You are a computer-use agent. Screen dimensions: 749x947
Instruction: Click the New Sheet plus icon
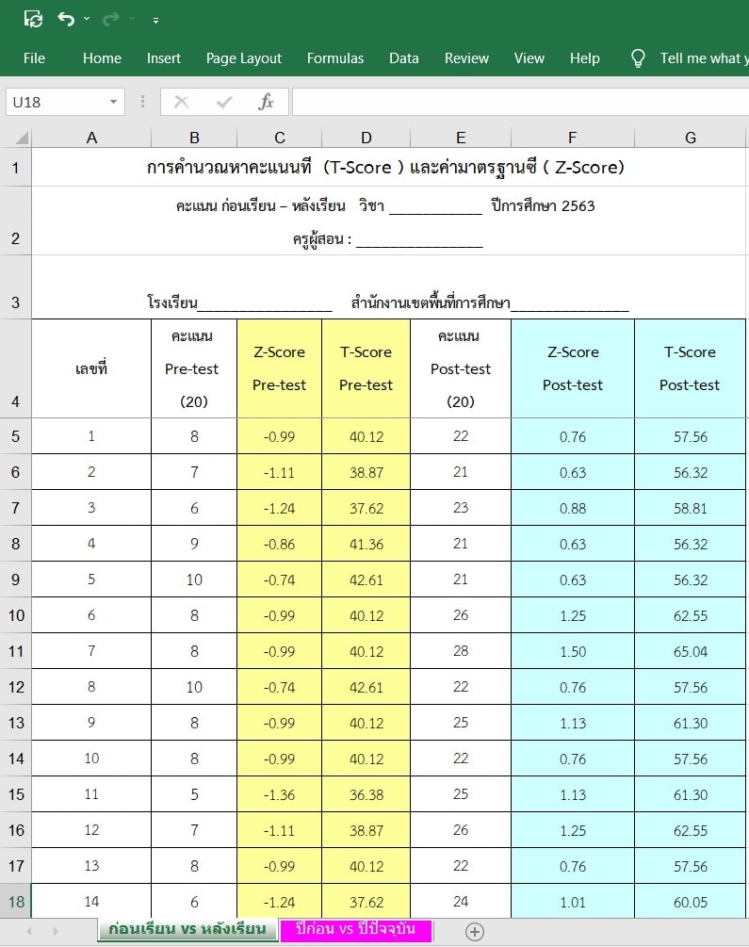475,932
